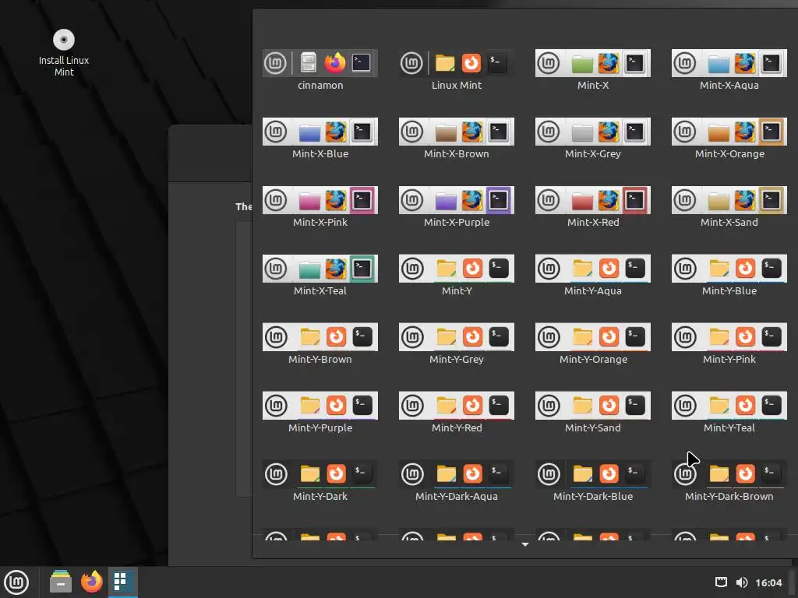The height and width of the screenshot is (598, 798).
Task: Choose the Mint-Y-Dark-Aqua theme
Action: coord(457,481)
